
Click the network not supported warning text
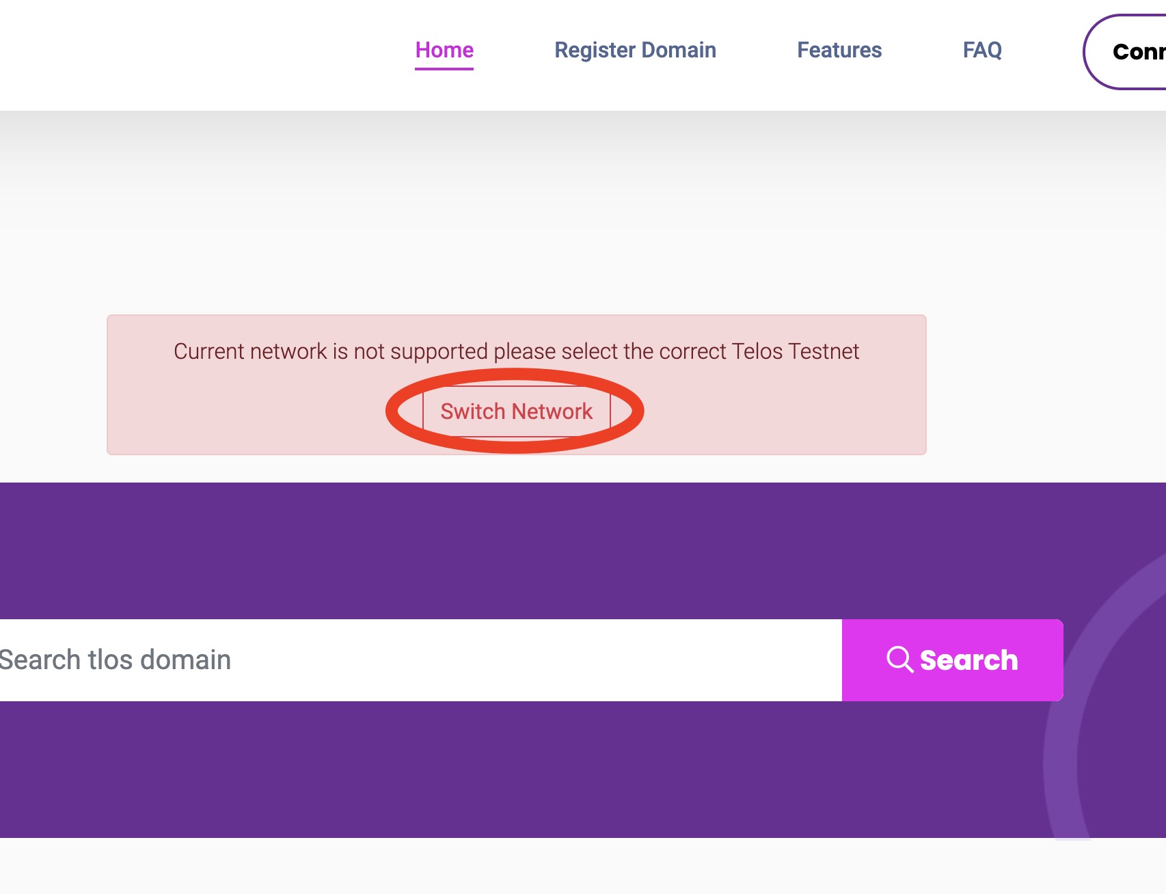(516, 351)
